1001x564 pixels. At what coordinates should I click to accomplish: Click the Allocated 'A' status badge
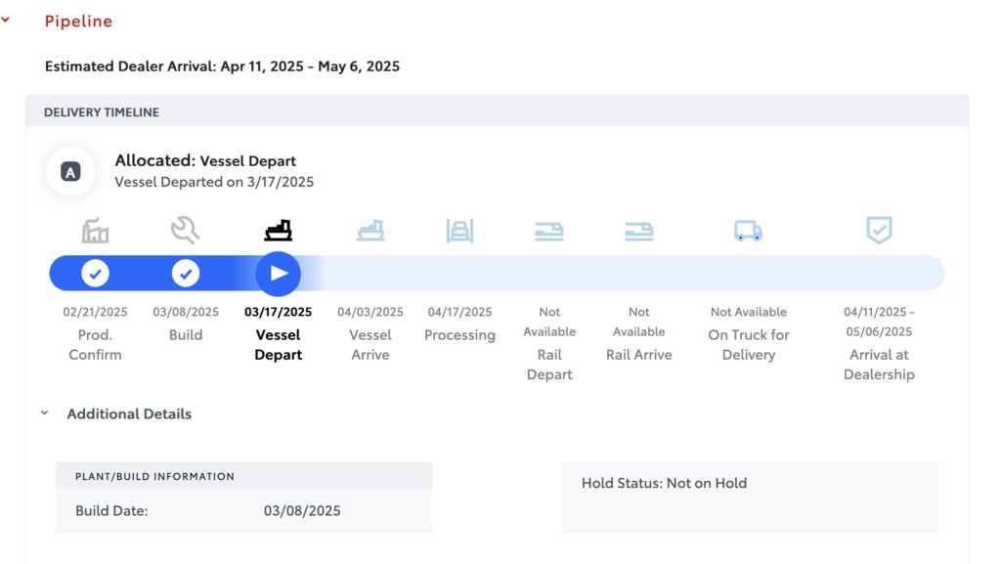pos(70,172)
